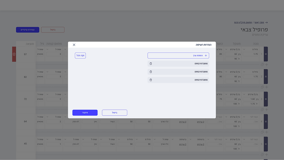
Task: Grab the drag handle of row 2
Action: click(266, 77)
